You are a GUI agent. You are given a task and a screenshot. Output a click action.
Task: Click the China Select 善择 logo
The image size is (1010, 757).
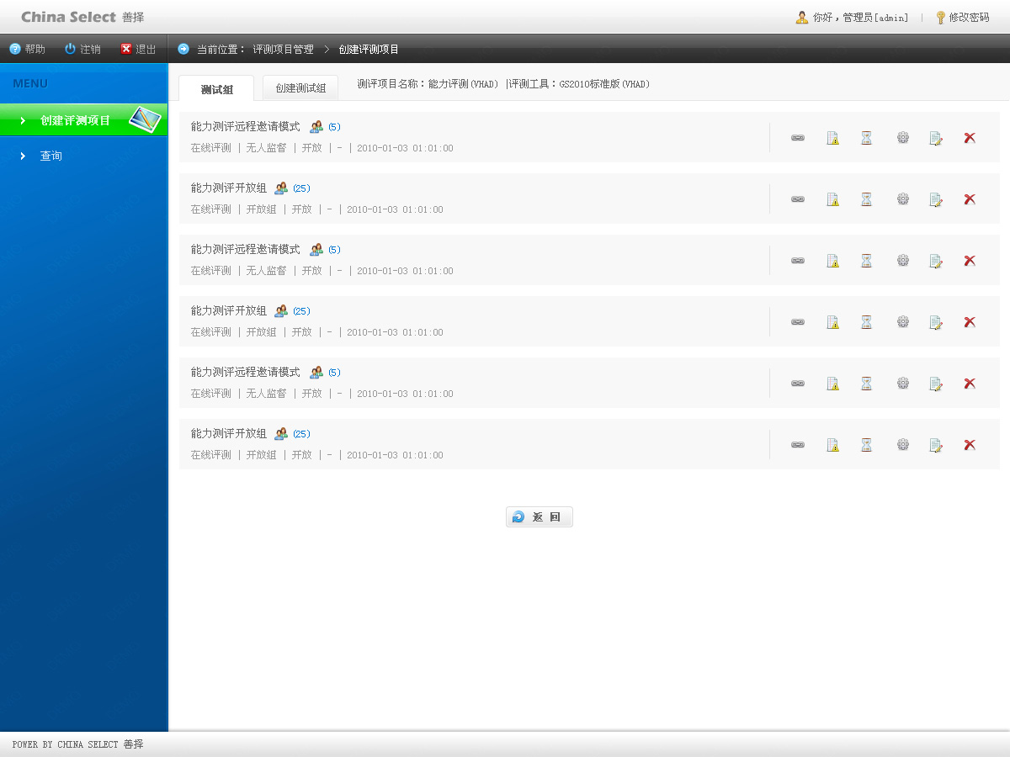tap(82, 17)
